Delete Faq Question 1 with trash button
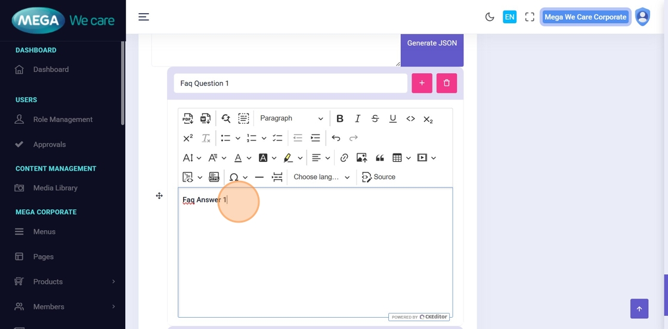Viewport: 668px width, 329px height. tap(446, 83)
